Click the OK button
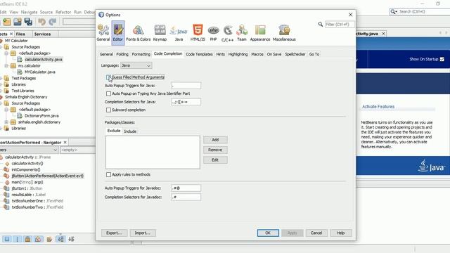 pyautogui.click(x=268, y=233)
